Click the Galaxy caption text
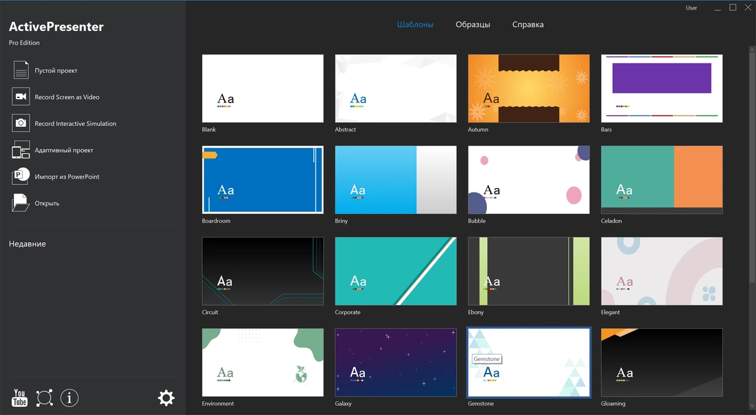Image resolution: width=756 pixels, height=415 pixels. [343, 404]
